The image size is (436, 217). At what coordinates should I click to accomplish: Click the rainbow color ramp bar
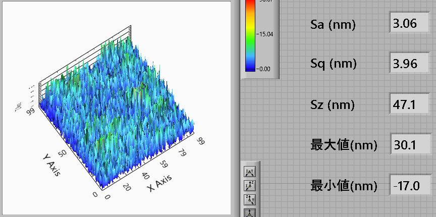click(250, 34)
